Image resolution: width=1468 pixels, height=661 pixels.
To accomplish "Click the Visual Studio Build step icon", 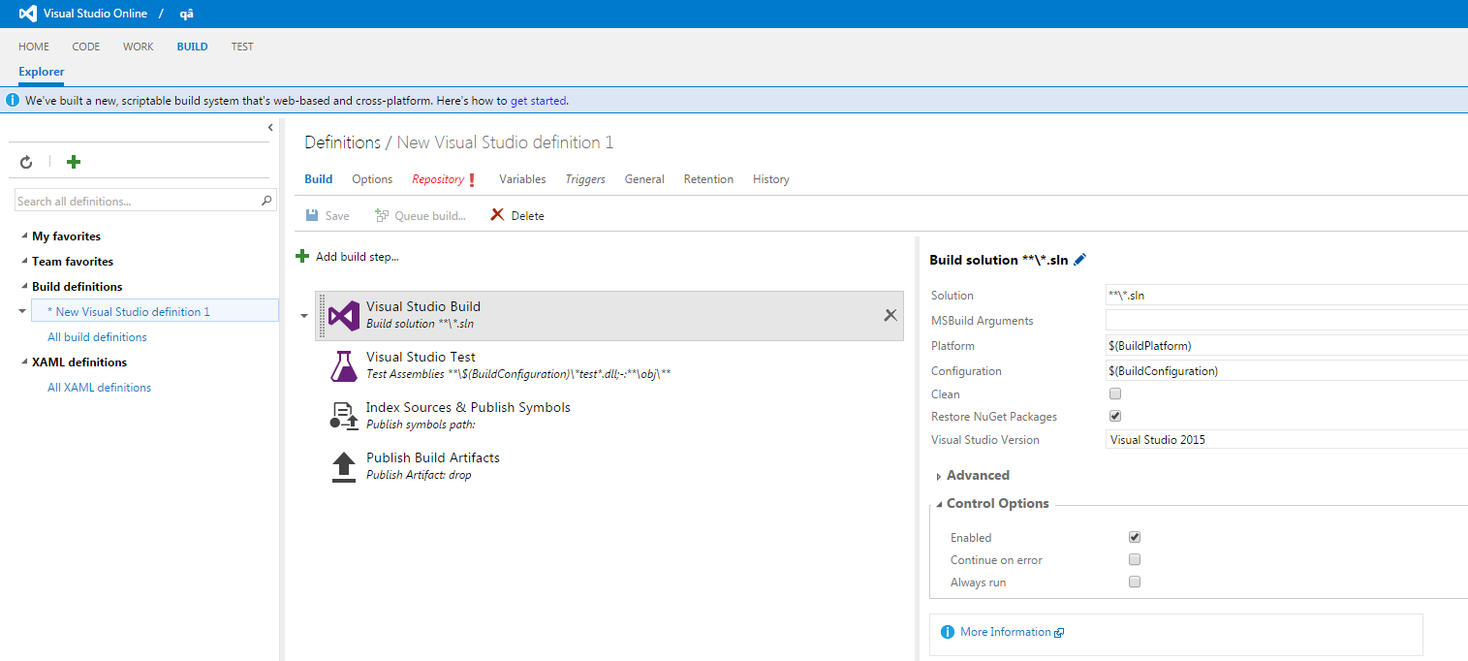I will pos(344,316).
